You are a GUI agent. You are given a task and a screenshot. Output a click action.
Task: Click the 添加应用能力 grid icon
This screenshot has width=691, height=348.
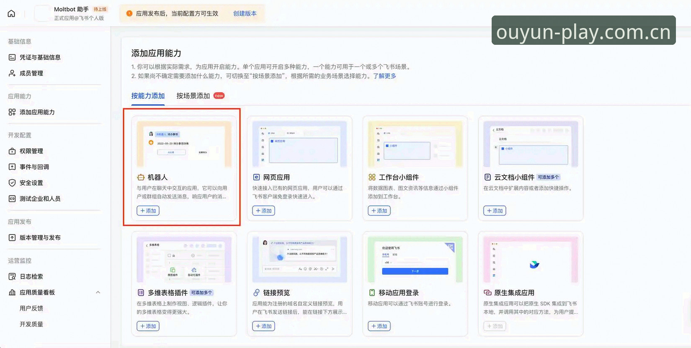click(12, 112)
